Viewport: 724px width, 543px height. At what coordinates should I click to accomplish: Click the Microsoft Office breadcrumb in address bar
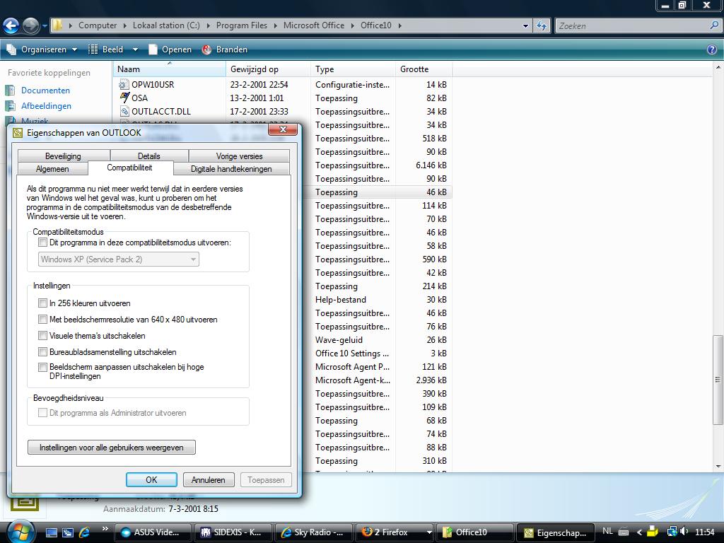click(x=313, y=25)
